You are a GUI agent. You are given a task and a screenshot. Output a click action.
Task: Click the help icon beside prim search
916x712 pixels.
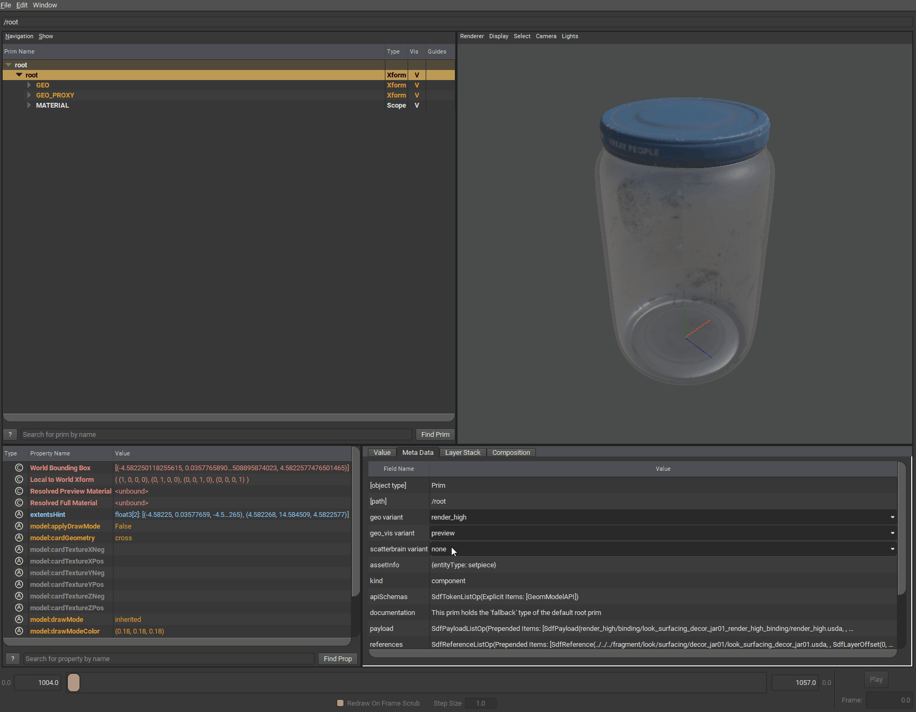coord(10,434)
